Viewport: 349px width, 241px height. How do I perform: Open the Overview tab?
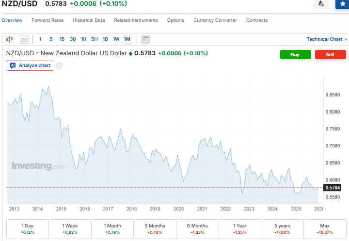point(12,20)
